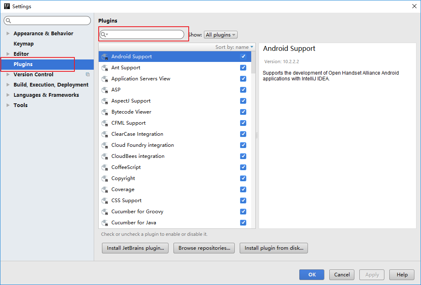Click the Ant Support plugin icon
Screen dimensions: 421x285
(x=105, y=68)
